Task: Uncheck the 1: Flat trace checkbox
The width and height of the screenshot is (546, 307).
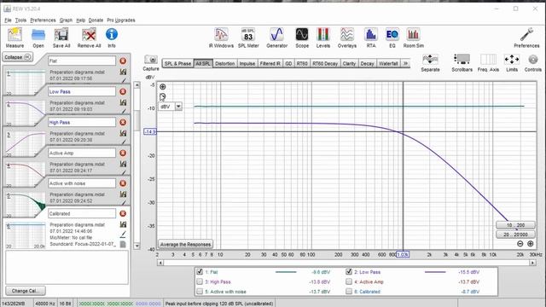Action: pyautogui.click(x=200, y=272)
